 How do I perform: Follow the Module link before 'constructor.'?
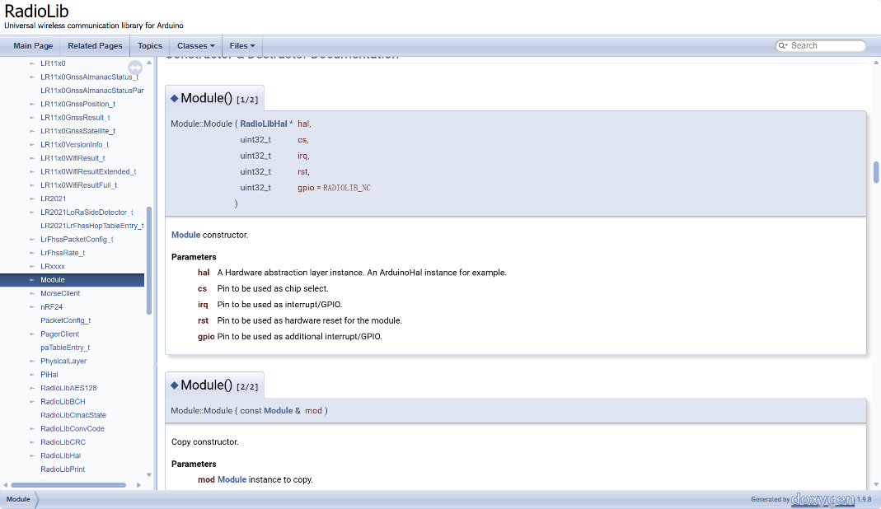(185, 235)
